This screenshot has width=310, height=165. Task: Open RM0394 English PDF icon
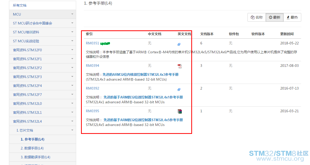(x=180, y=66)
